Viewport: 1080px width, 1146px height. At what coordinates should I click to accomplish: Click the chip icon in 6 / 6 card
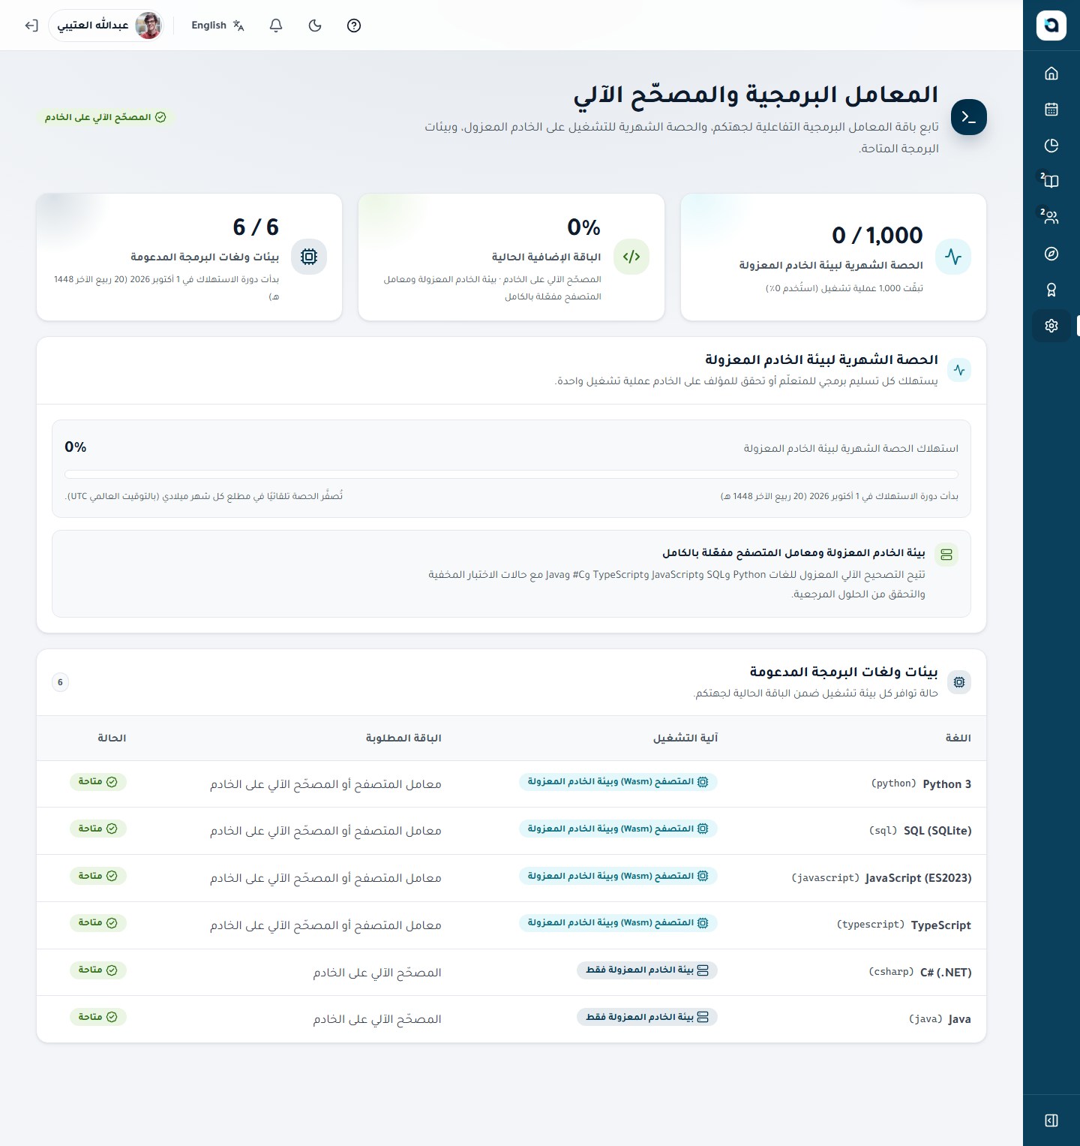tap(309, 257)
